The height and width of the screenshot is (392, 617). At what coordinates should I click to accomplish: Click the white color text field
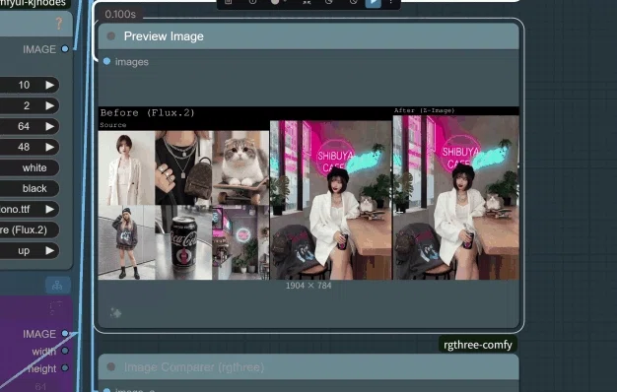[30, 167]
